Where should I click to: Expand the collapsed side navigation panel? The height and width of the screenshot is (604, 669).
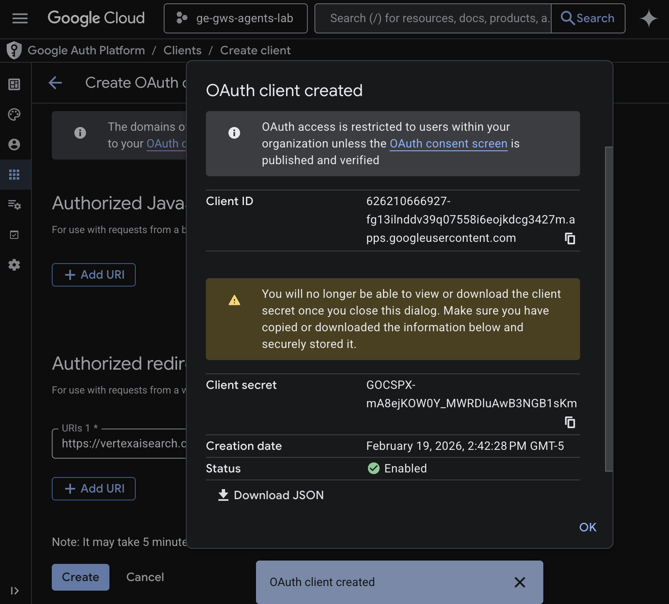click(15, 591)
